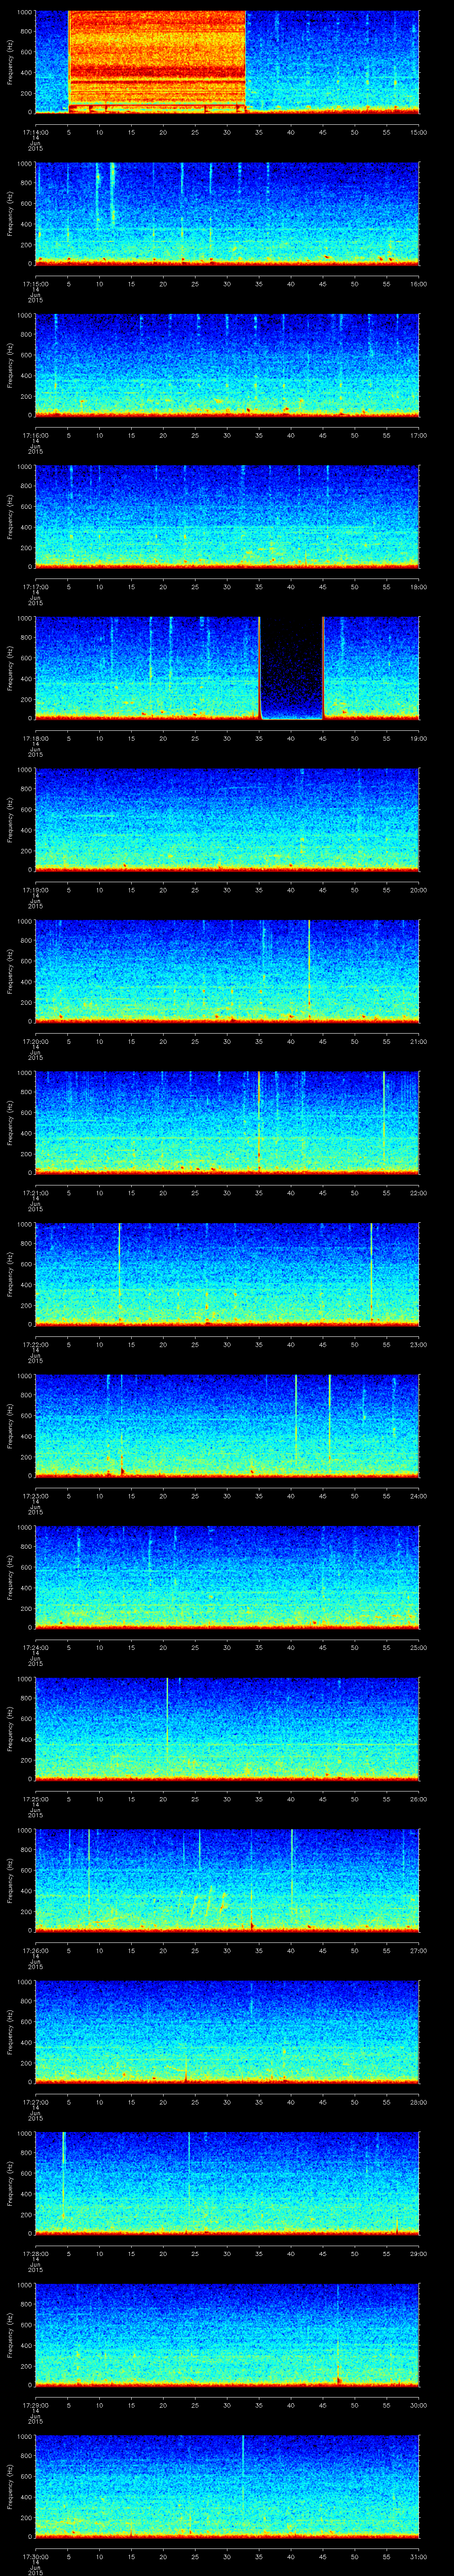Click Frequency (Hz) axis label of the 17:14 panel
The height and width of the screenshot is (2576, 454).
point(10,62)
